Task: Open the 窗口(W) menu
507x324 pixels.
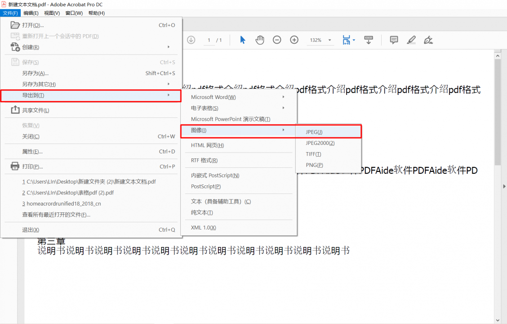Action: (74, 13)
